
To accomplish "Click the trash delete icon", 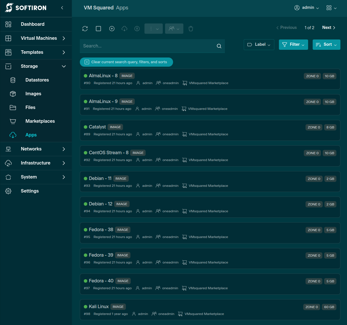I will pyautogui.click(x=191, y=29).
